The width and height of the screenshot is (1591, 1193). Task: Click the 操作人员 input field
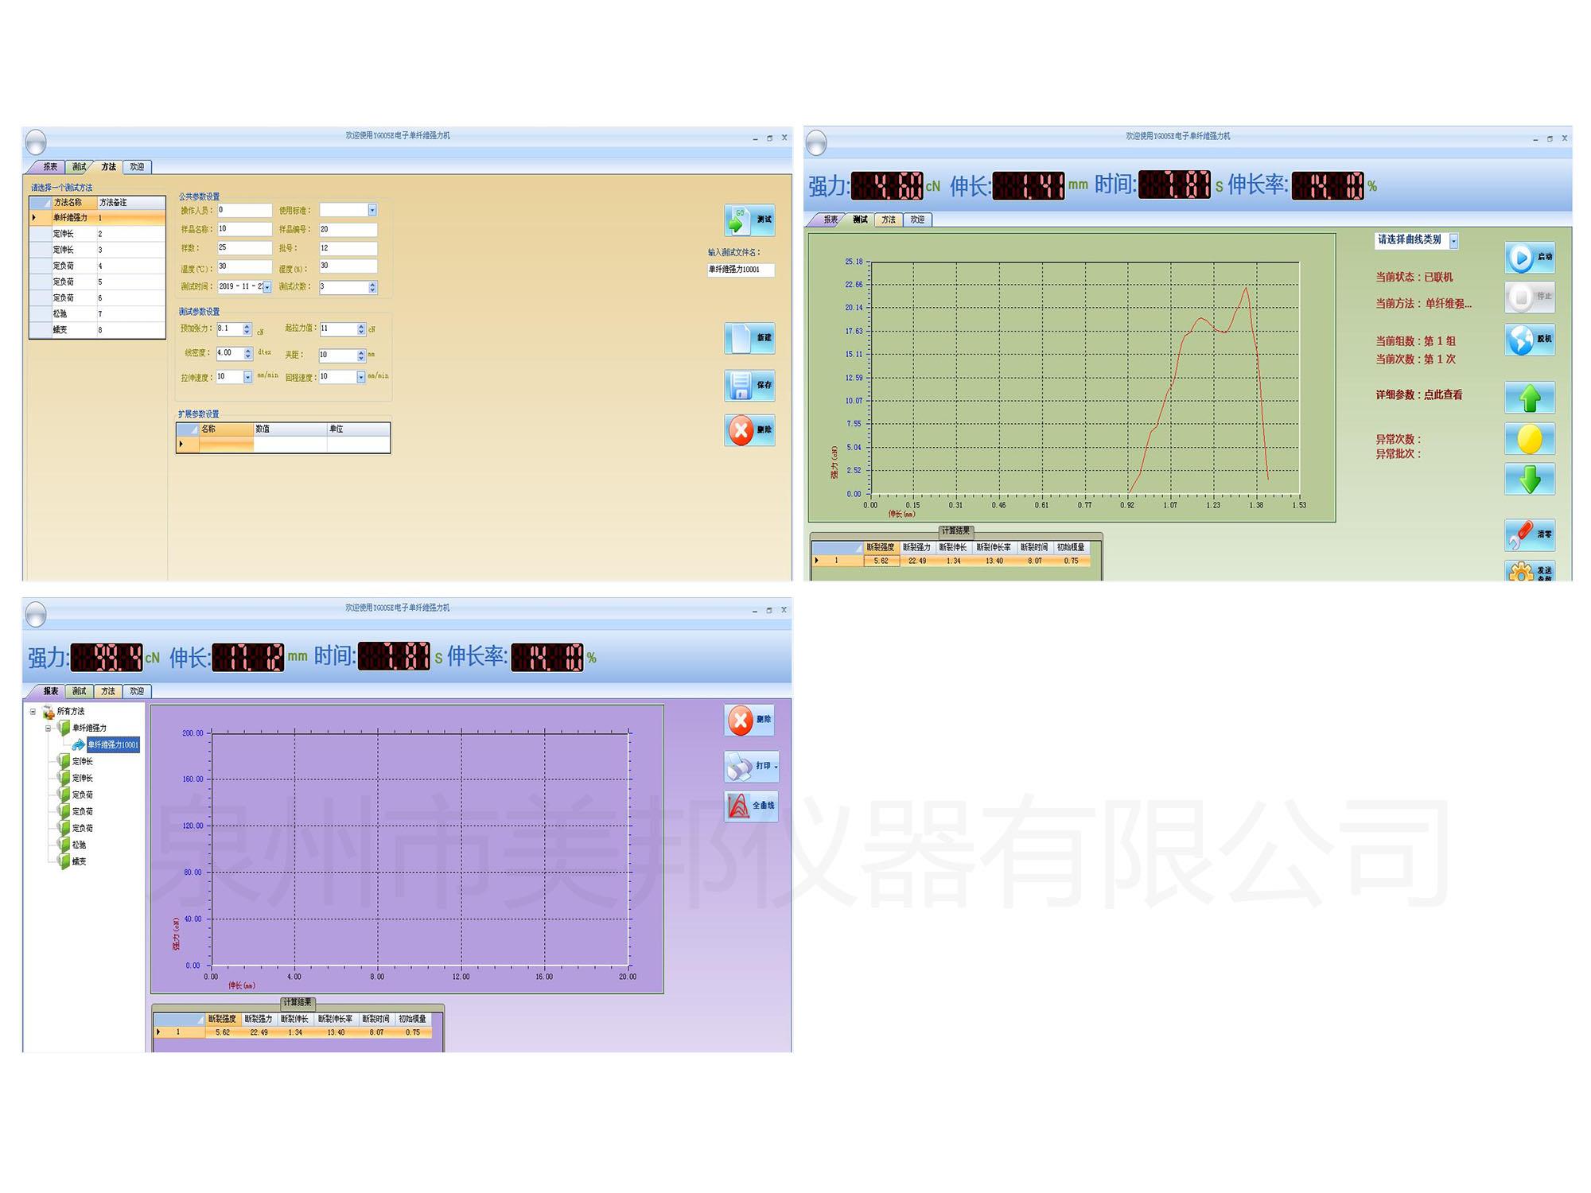click(x=244, y=211)
